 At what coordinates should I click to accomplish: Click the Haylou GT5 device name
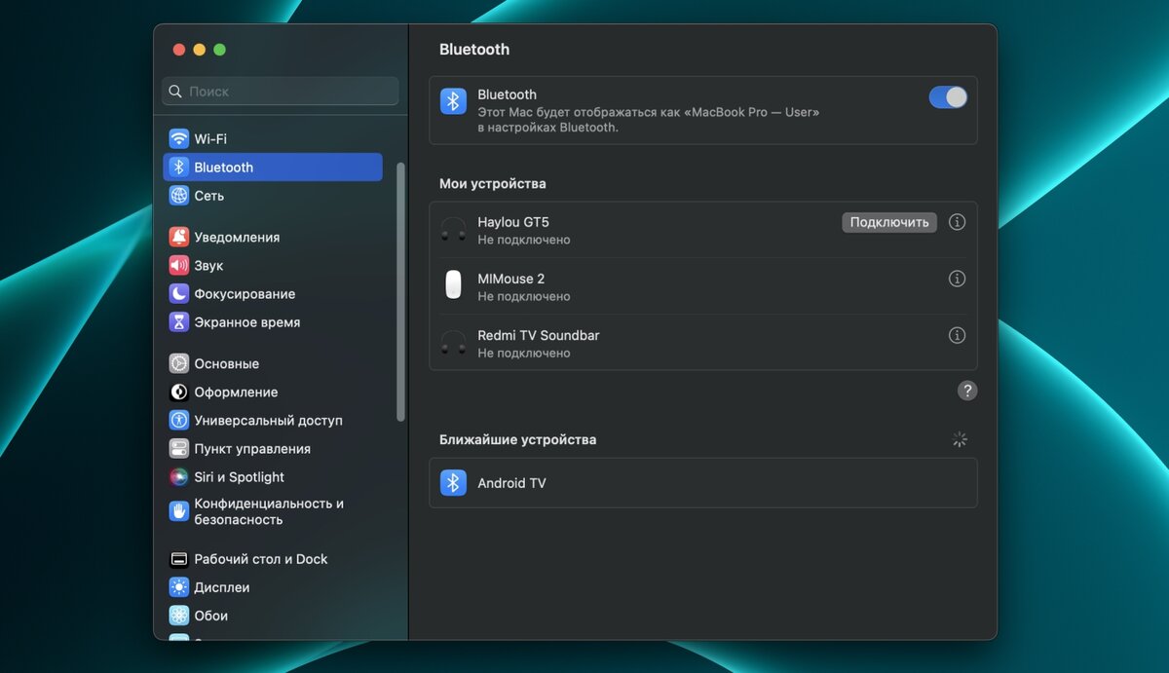point(513,222)
